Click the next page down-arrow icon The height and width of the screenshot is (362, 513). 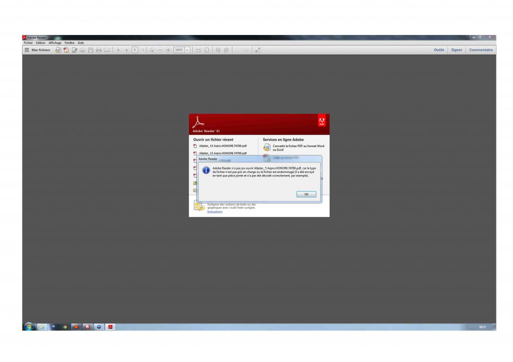[x=127, y=50]
